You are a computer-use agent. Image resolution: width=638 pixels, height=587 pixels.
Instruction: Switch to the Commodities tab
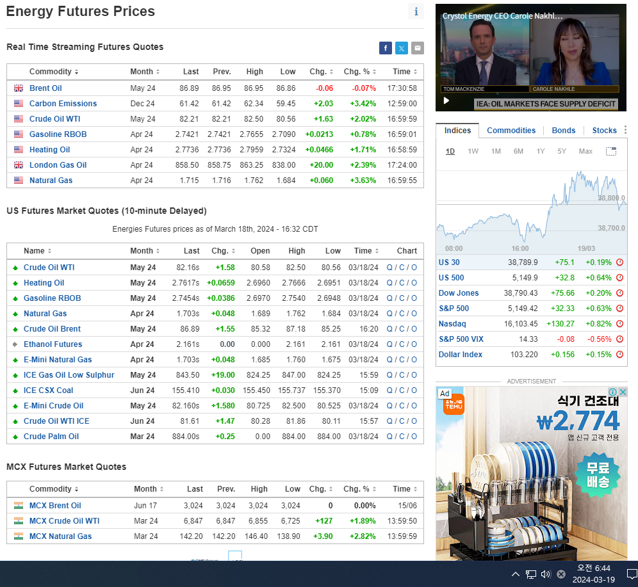click(511, 131)
